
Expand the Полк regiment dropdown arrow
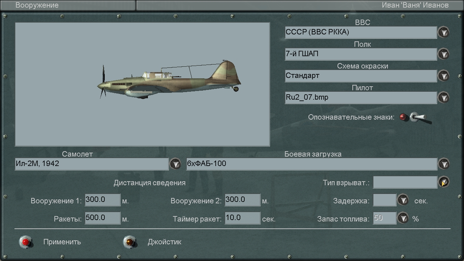(x=444, y=54)
